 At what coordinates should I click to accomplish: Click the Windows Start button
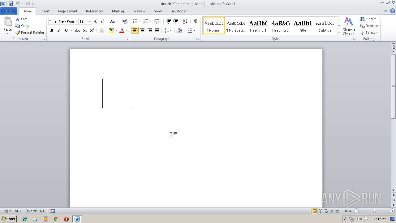(x=8, y=219)
